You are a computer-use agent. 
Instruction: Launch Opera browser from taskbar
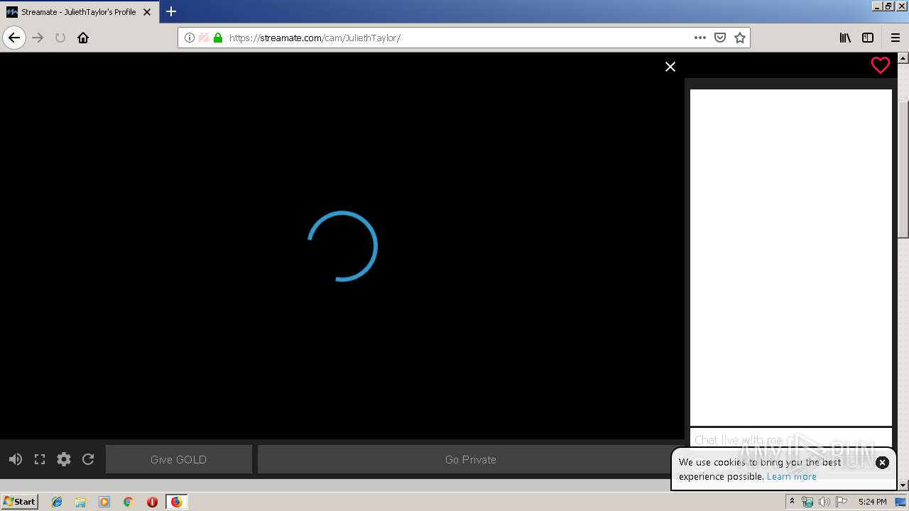[x=152, y=502]
